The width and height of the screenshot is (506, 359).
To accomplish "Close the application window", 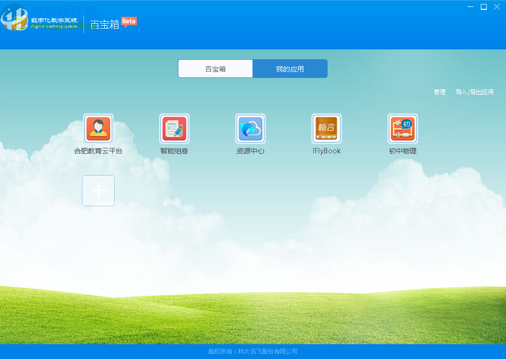I will pyautogui.click(x=497, y=7).
